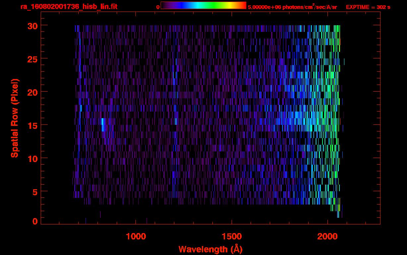Click the Wavelength (Å) axis label
The height and width of the screenshot is (255, 407).
[x=210, y=249]
